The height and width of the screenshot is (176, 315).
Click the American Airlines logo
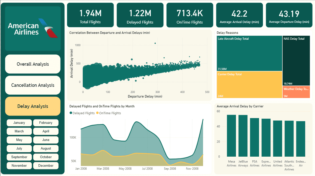[x=33, y=28]
